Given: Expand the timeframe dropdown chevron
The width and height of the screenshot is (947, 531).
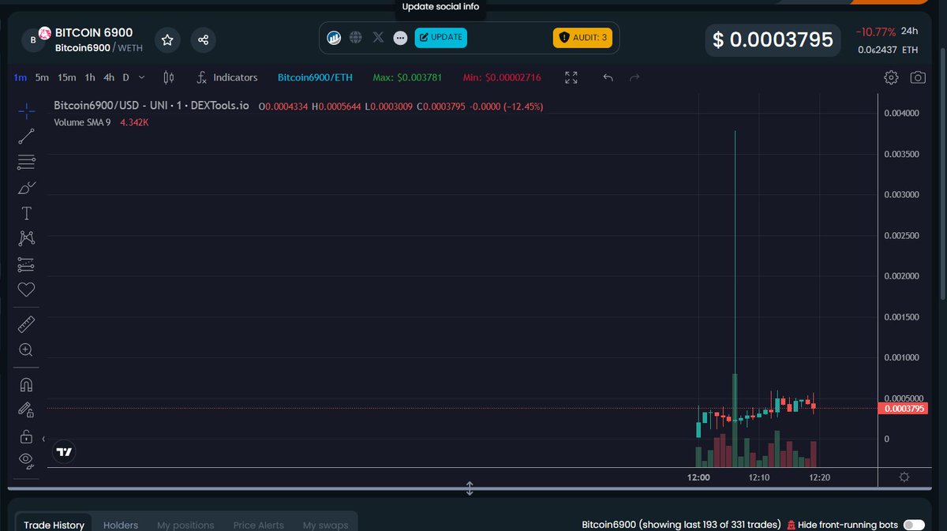Looking at the screenshot, I should [x=142, y=77].
